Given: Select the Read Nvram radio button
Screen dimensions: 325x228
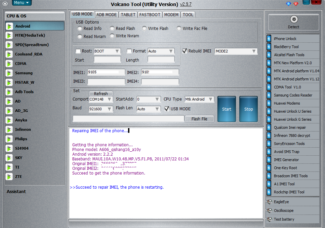Looking at the screenshot, I should 80,37.
